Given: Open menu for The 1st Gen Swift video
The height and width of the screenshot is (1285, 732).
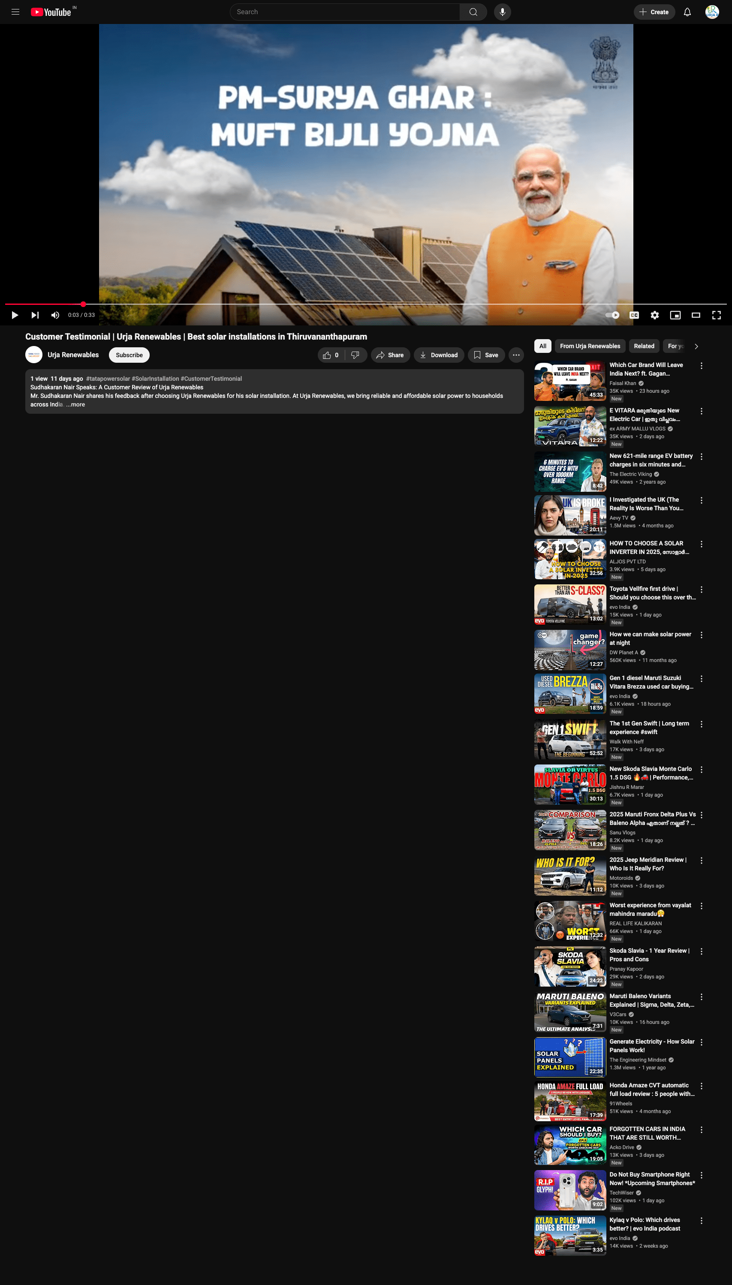Looking at the screenshot, I should pyautogui.click(x=701, y=724).
